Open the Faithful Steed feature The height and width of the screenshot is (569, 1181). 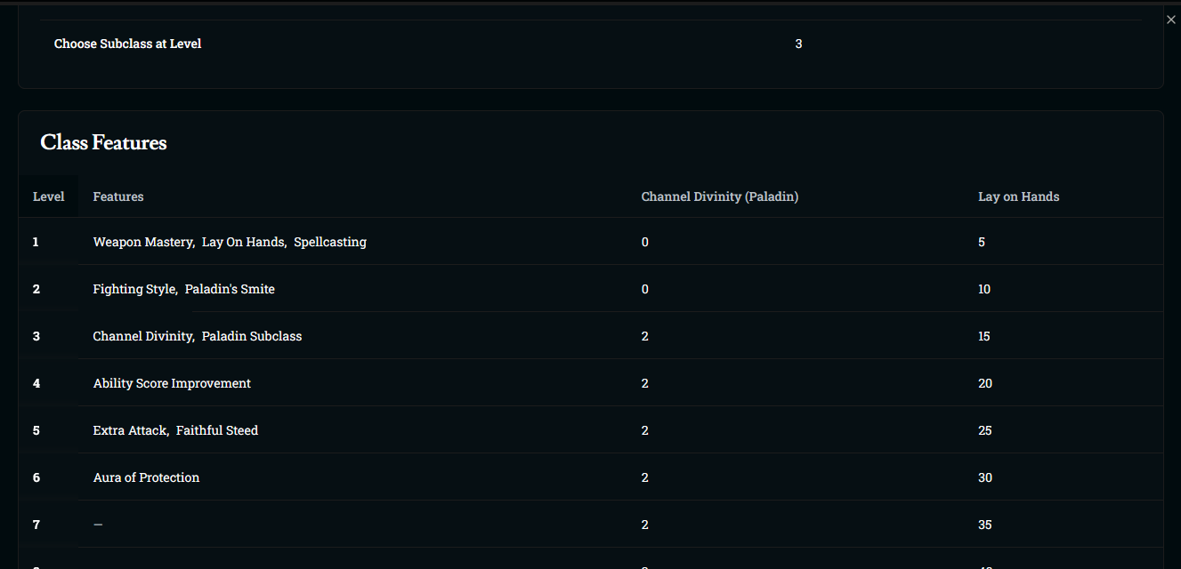(x=217, y=430)
